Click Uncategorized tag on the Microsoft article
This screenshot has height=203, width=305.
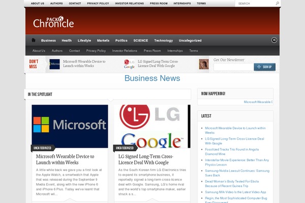click(x=42, y=148)
